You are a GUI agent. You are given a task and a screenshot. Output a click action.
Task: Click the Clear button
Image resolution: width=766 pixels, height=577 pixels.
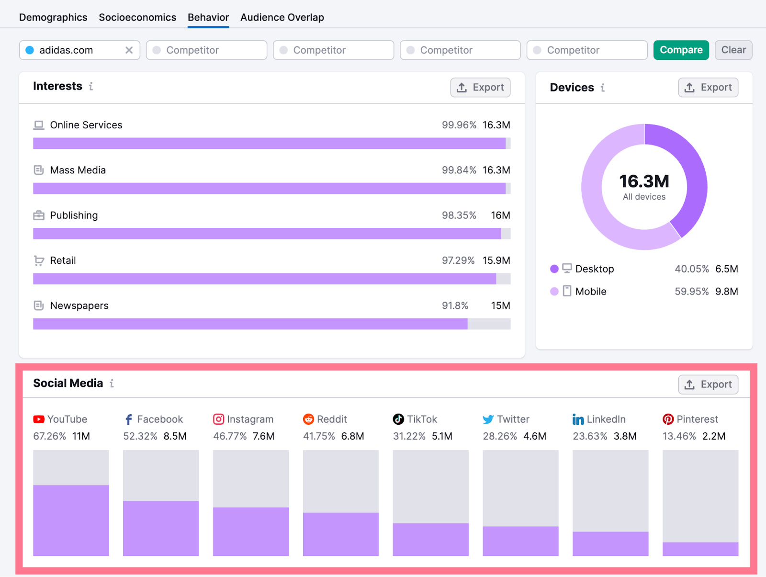pos(733,50)
